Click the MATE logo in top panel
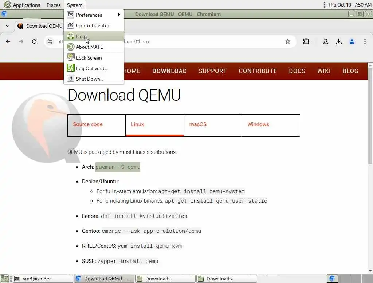The height and width of the screenshot is (283, 373). tap(7, 5)
